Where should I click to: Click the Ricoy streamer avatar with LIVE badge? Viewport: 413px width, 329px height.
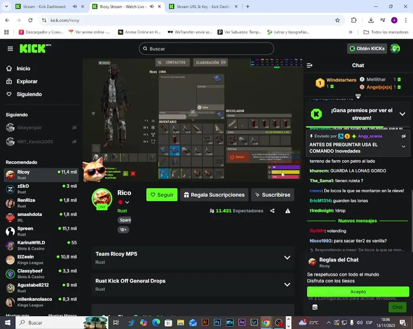click(102, 199)
